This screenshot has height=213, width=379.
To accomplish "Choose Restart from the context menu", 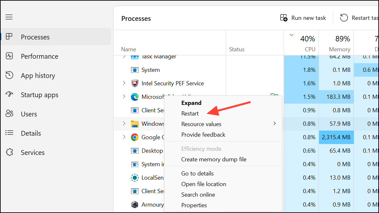I will coord(190,113).
